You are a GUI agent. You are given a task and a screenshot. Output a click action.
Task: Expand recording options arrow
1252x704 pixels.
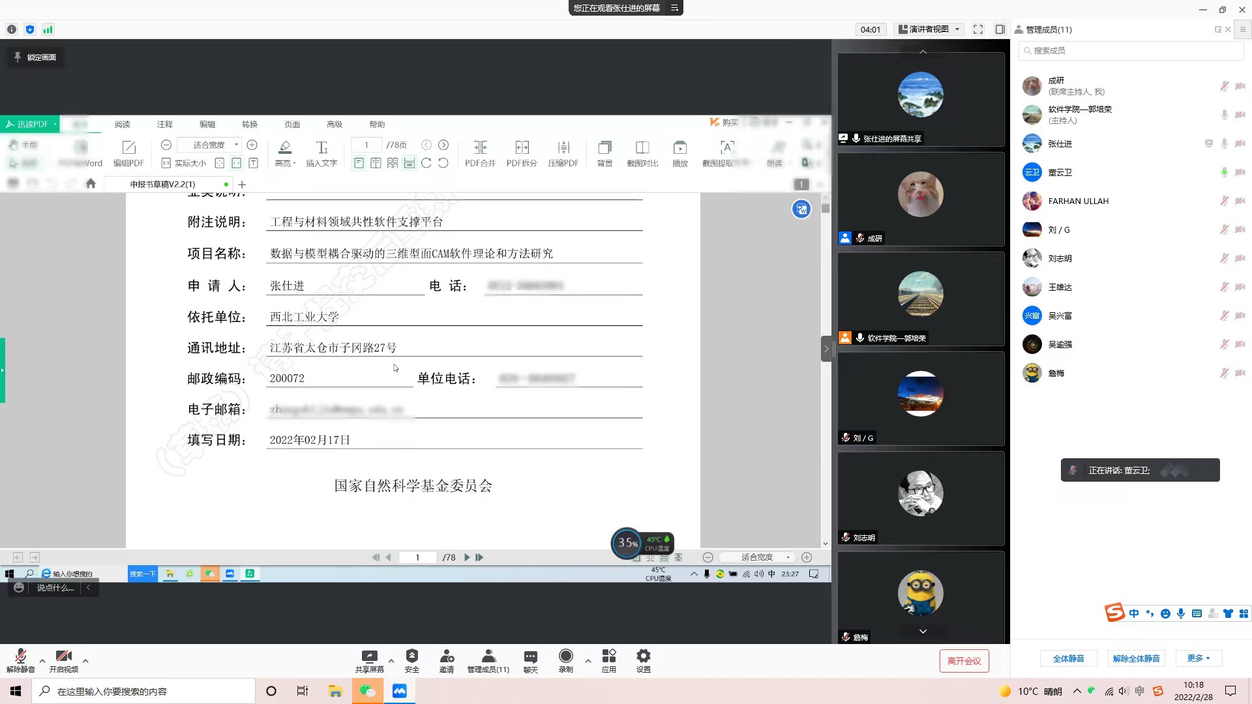[588, 661]
